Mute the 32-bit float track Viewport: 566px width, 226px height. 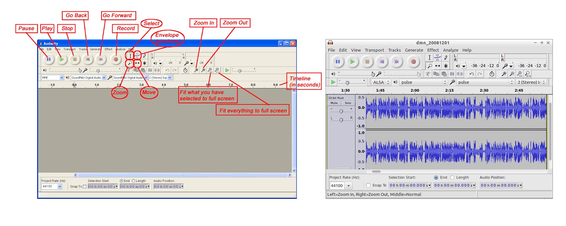(x=334, y=103)
